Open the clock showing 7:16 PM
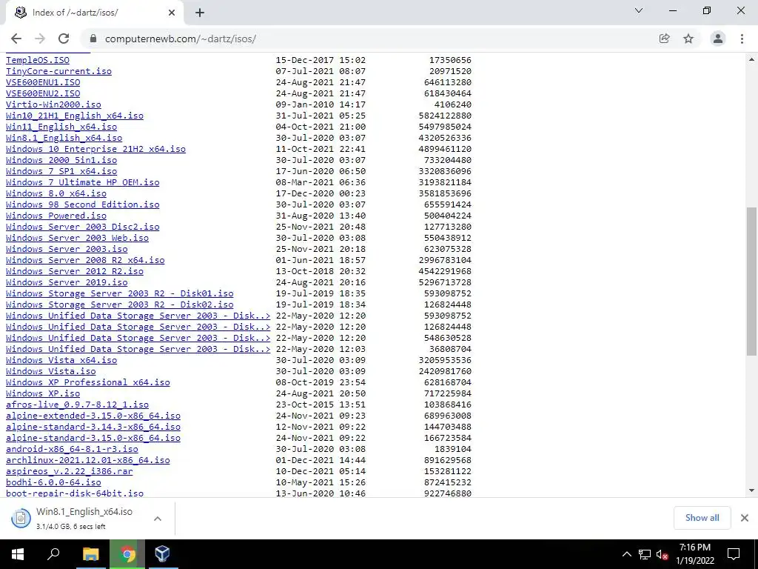Viewport: 758px width, 569px height. point(694,554)
